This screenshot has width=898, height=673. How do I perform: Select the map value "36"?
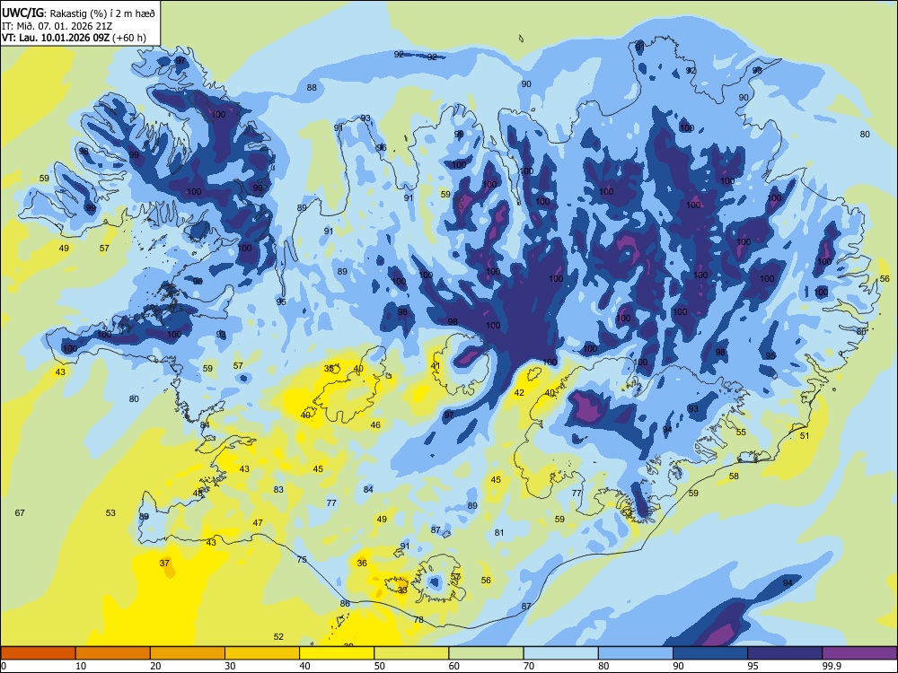(x=362, y=564)
